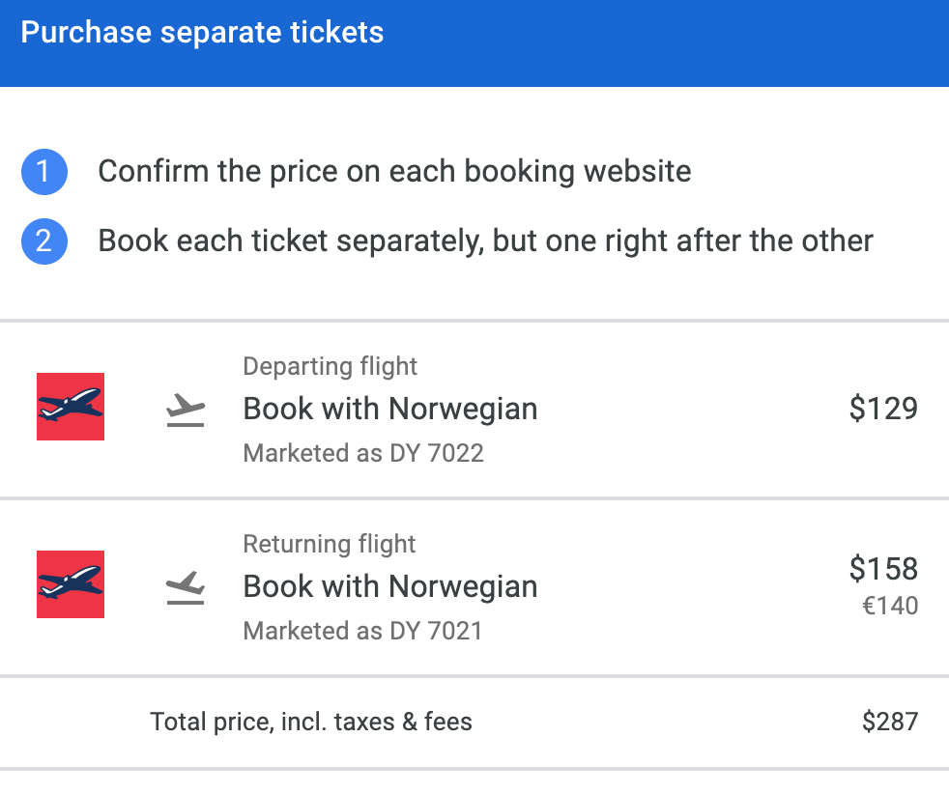Click the Departing flight label
Viewport: 949px width, 794px height.
point(331,366)
